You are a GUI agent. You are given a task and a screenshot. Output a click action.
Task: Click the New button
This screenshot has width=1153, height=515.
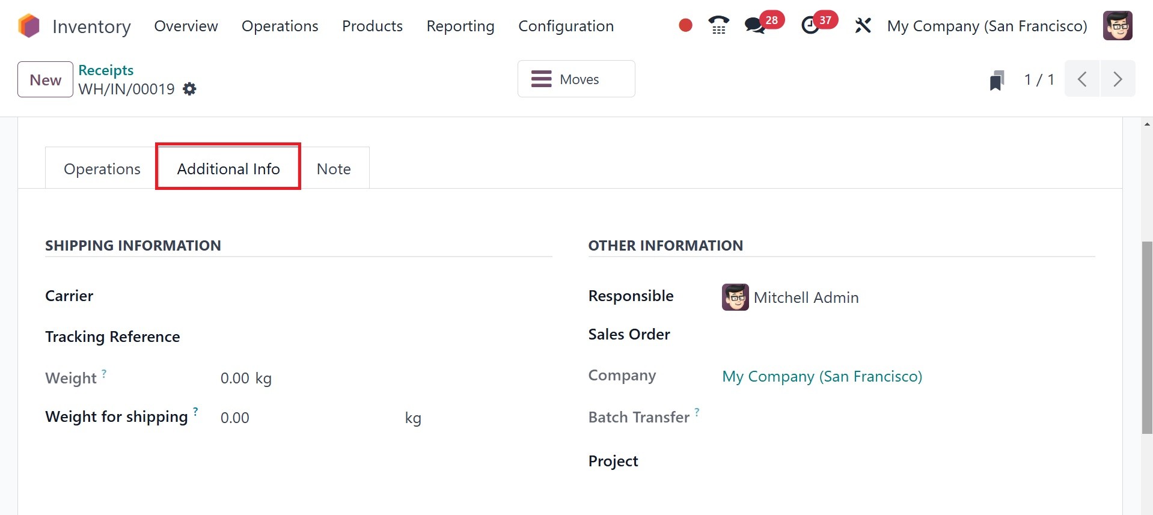tap(45, 80)
